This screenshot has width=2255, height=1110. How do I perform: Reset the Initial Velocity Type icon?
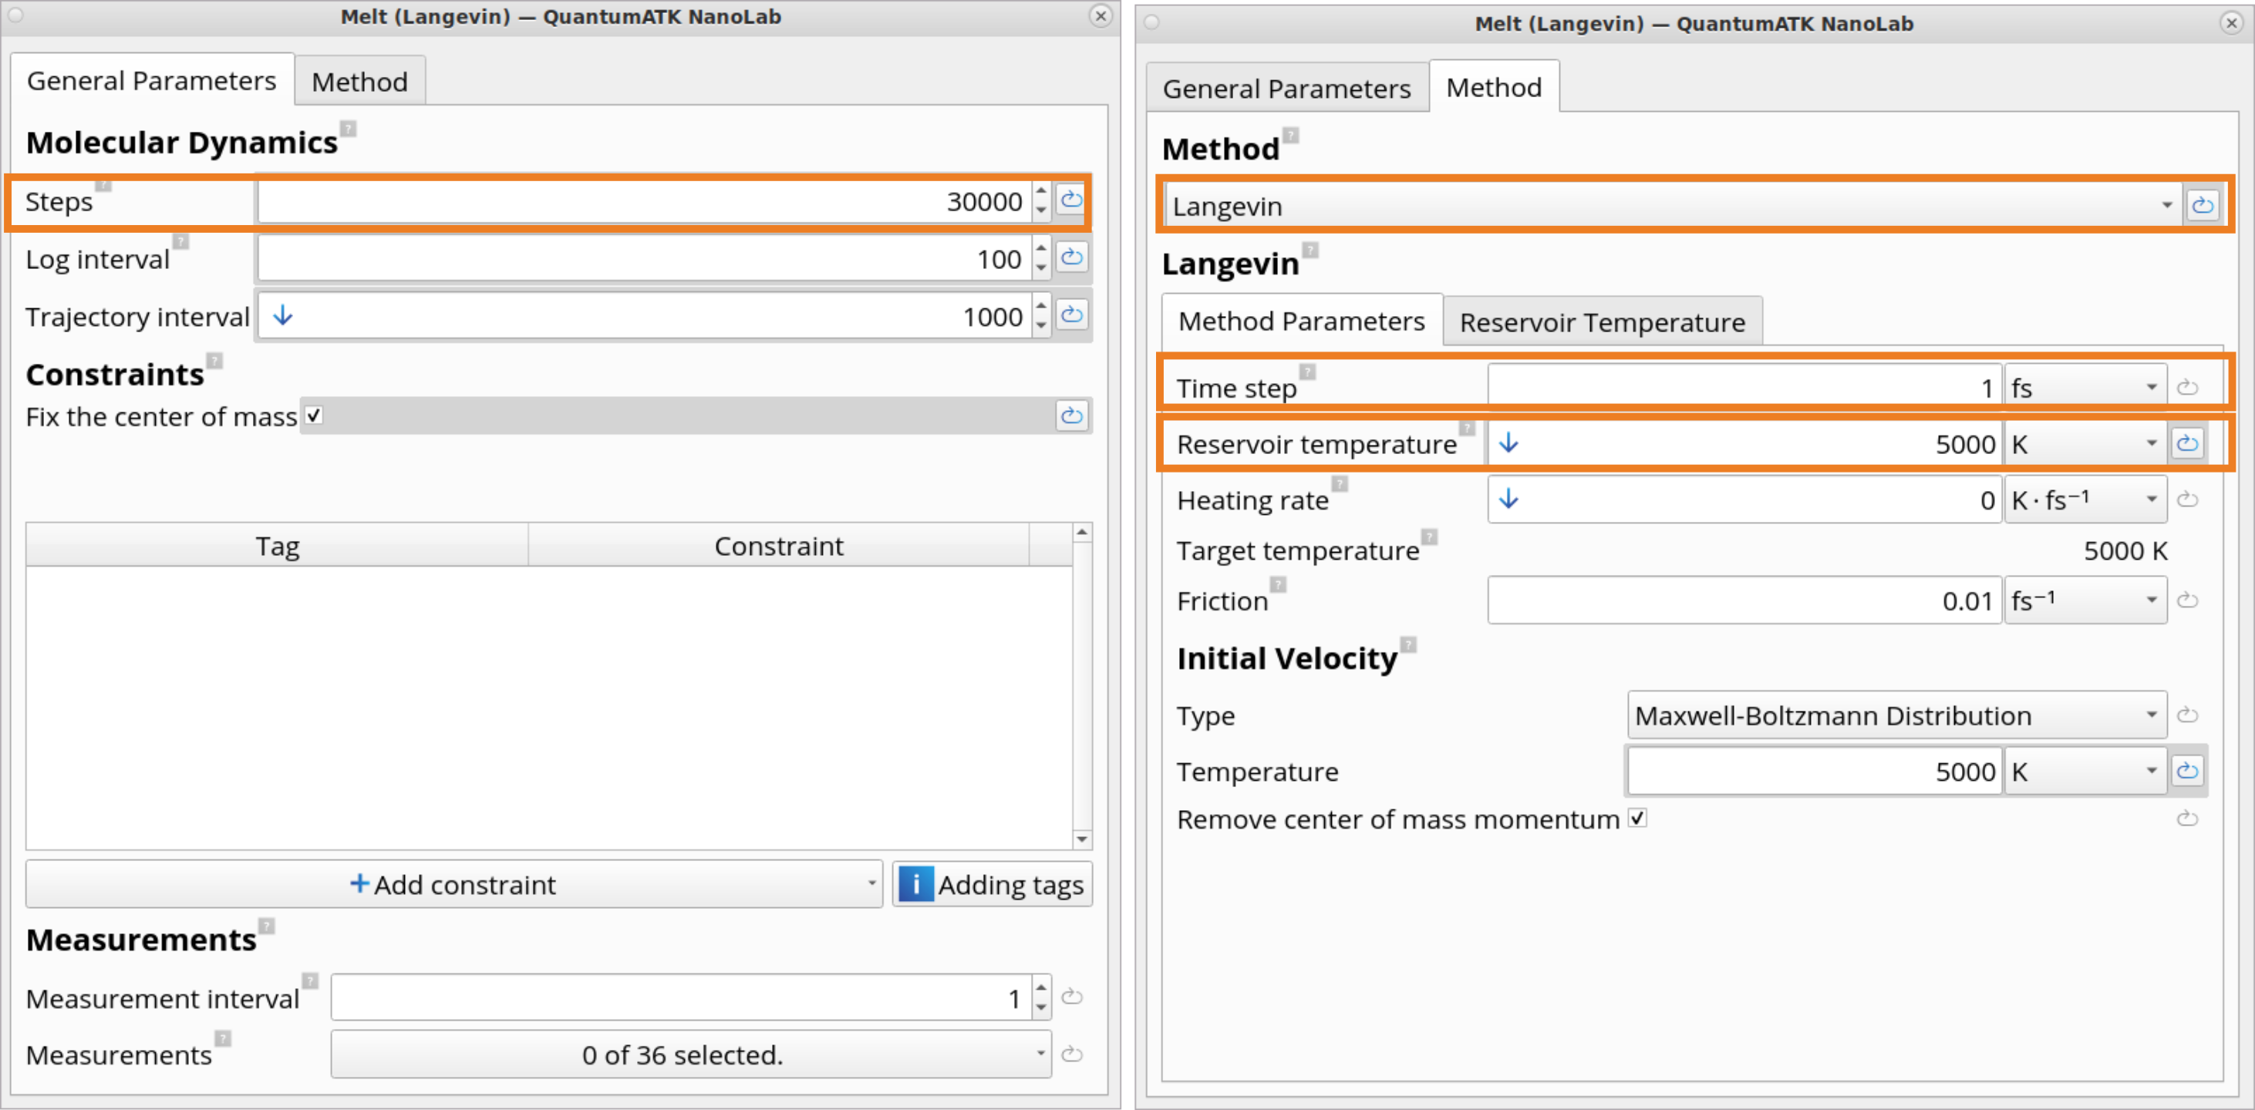[2188, 715]
